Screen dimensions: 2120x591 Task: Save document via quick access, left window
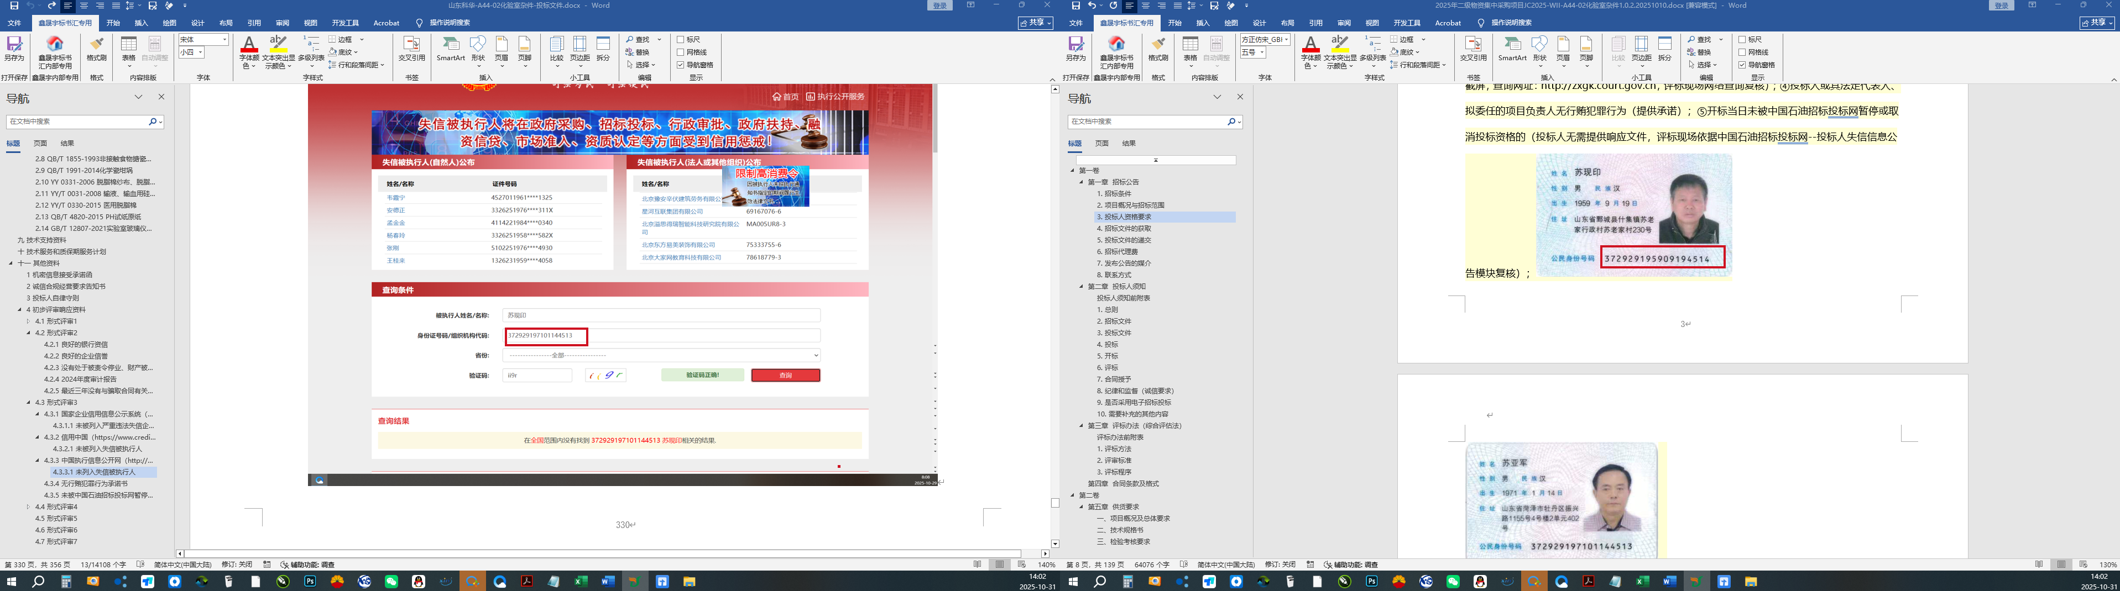[14, 6]
